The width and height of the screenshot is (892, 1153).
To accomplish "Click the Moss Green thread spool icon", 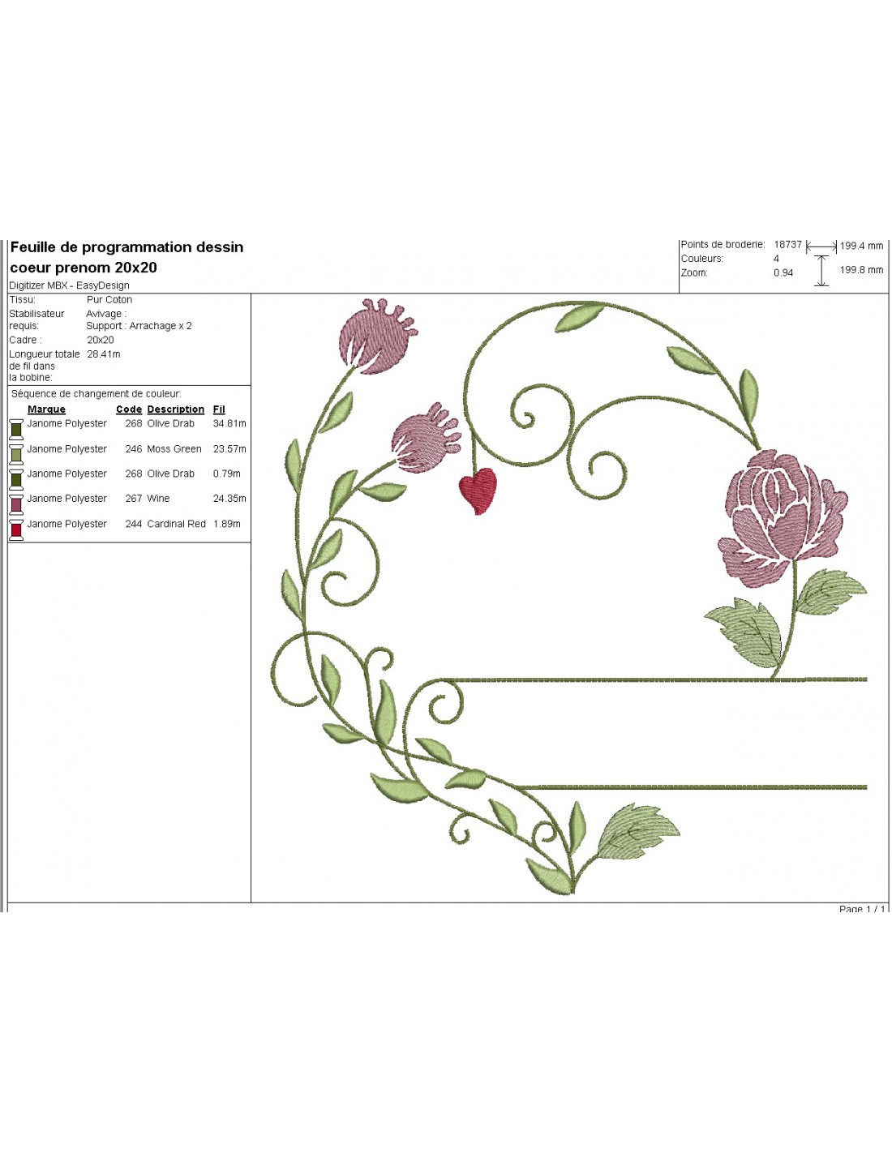I will coord(16,453).
